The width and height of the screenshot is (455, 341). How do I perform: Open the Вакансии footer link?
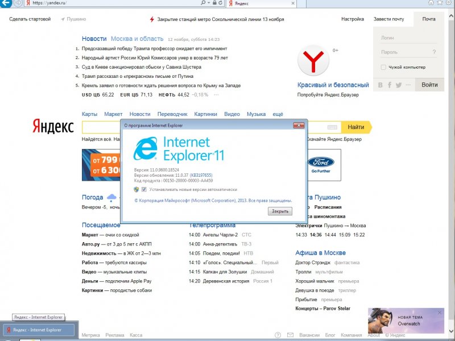[x=309, y=335]
